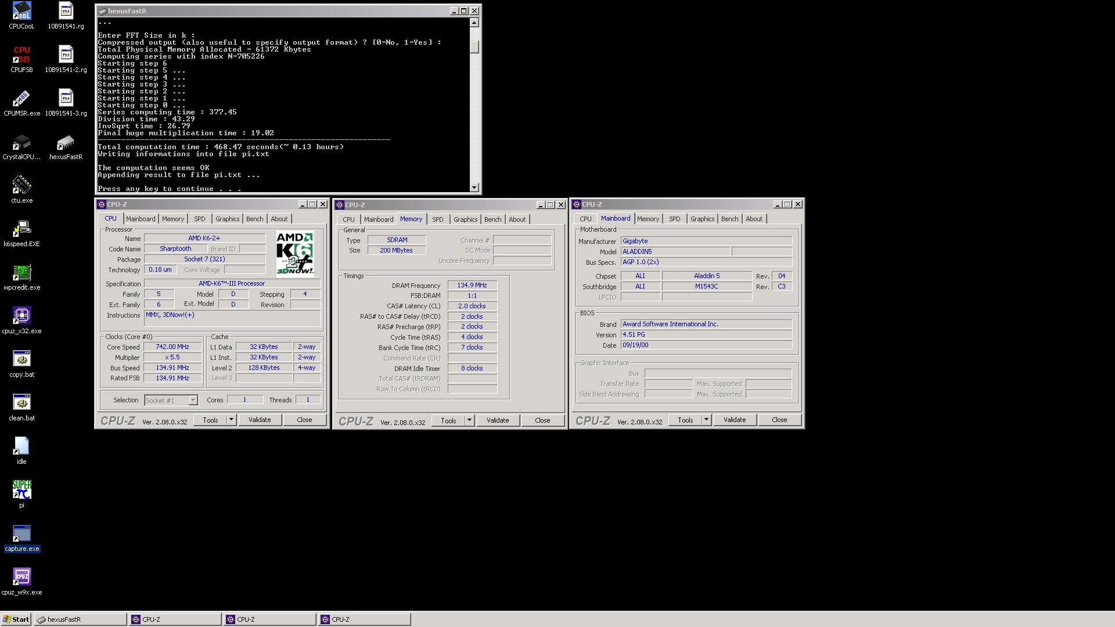
Task: Select the 10B91541.rg file icon
Action: (66, 11)
